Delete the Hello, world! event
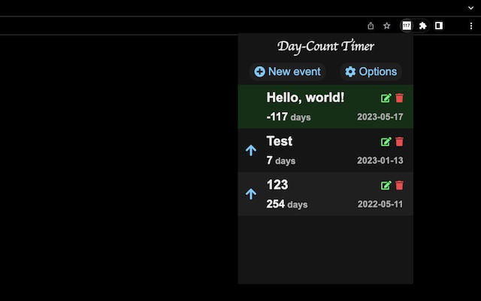This screenshot has height=301, width=481. pyautogui.click(x=399, y=98)
